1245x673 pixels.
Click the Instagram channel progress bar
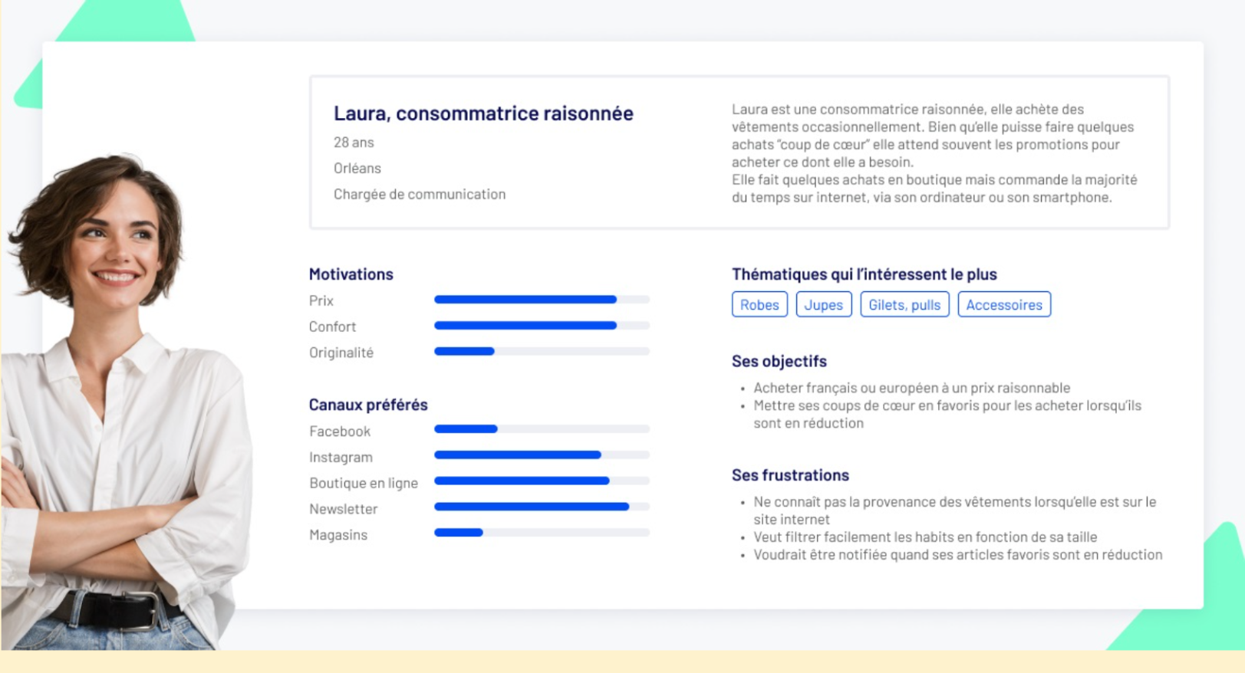coord(542,455)
